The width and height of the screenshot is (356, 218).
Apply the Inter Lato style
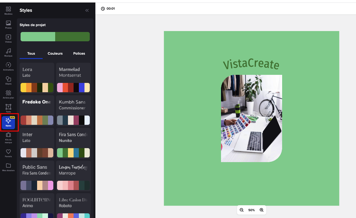[x=37, y=143]
